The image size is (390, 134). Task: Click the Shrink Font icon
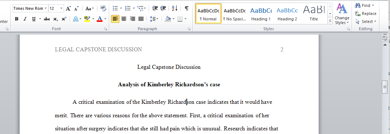77,9
